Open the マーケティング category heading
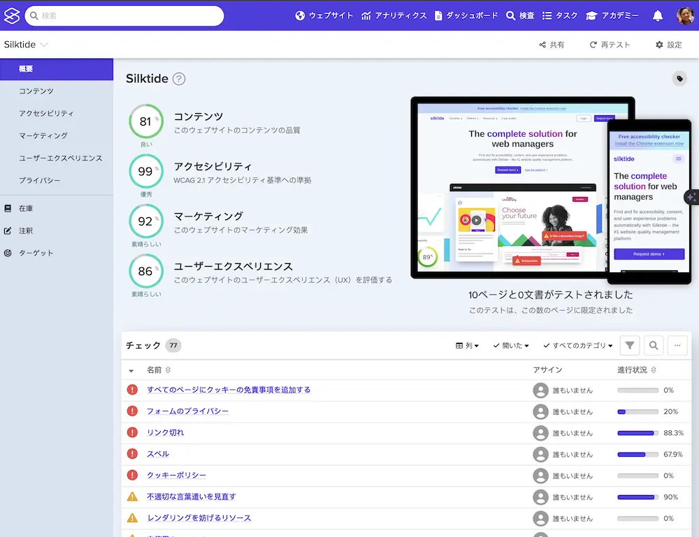 point(208,216)
